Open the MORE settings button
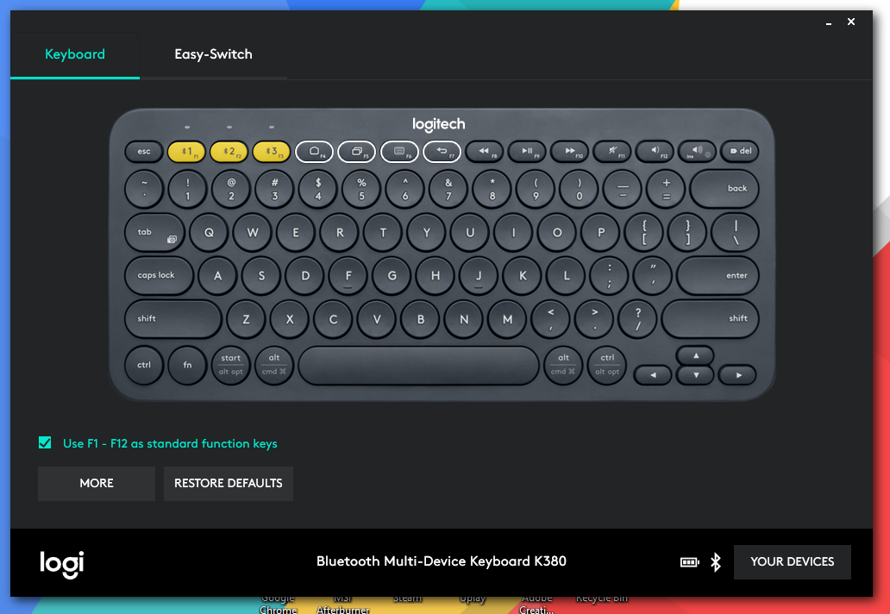This screenshot has width=890, height=614. [x=97, y=484]
